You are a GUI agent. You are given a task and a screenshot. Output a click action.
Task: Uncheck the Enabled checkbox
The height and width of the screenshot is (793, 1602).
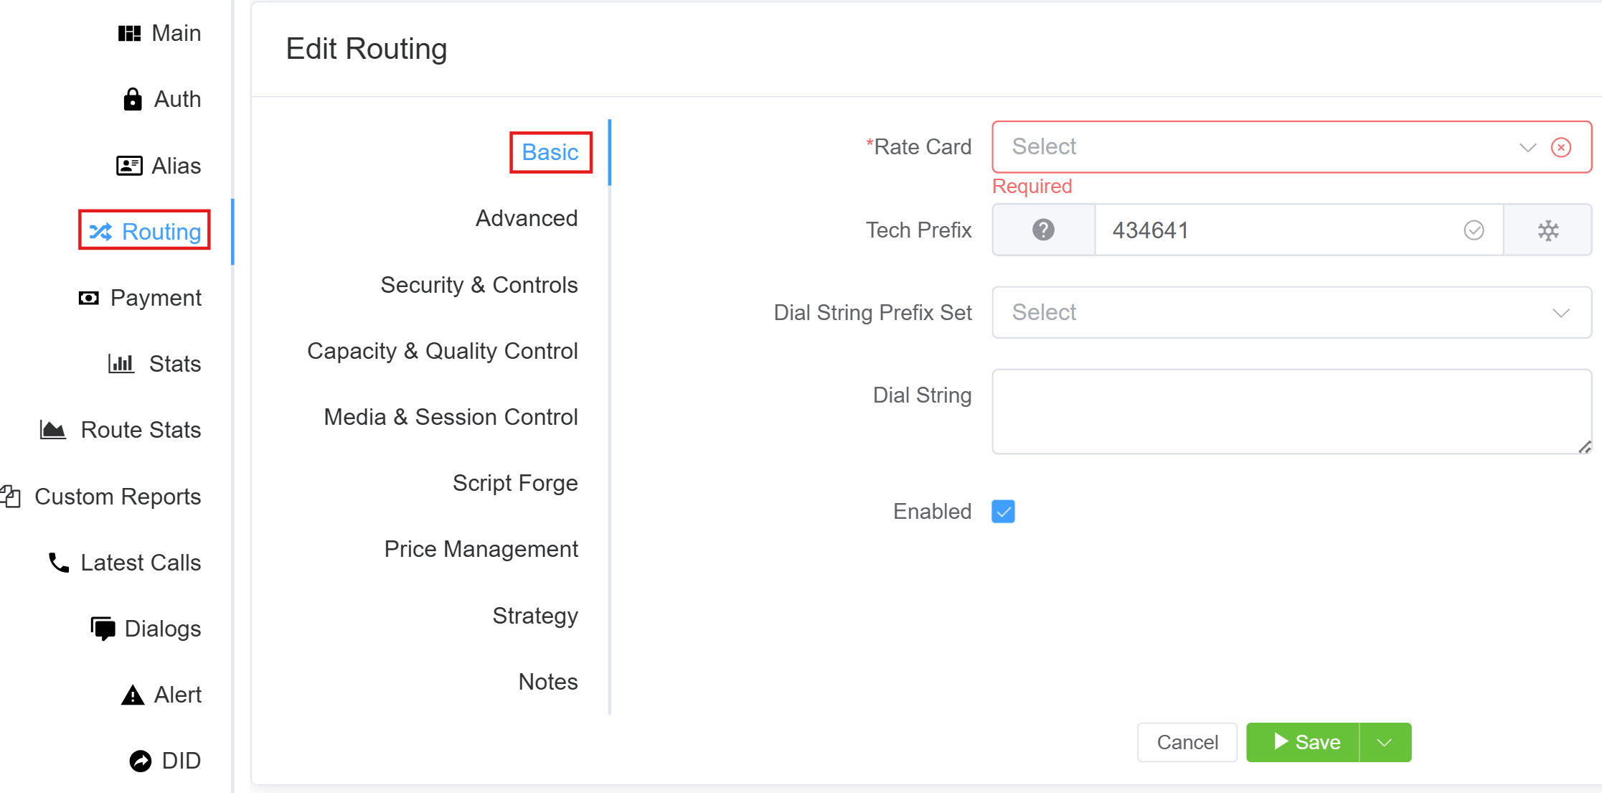pyautogui.click(x=1003, y=512)
